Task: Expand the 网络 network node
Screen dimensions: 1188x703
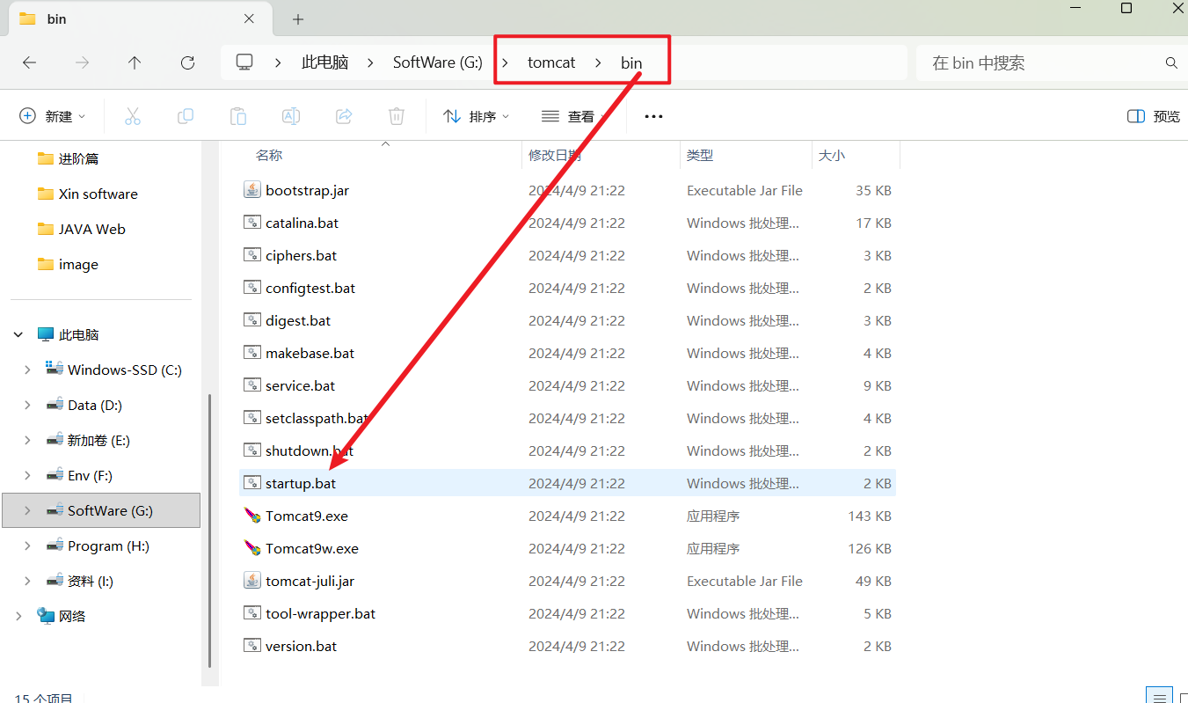Action: pyautogui.click(x=18, y=617)
